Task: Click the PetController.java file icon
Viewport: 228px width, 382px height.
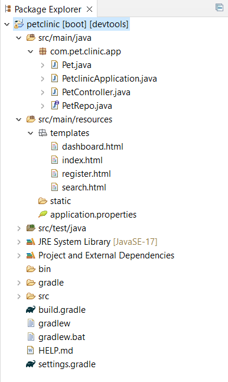Action: [54, 92]
